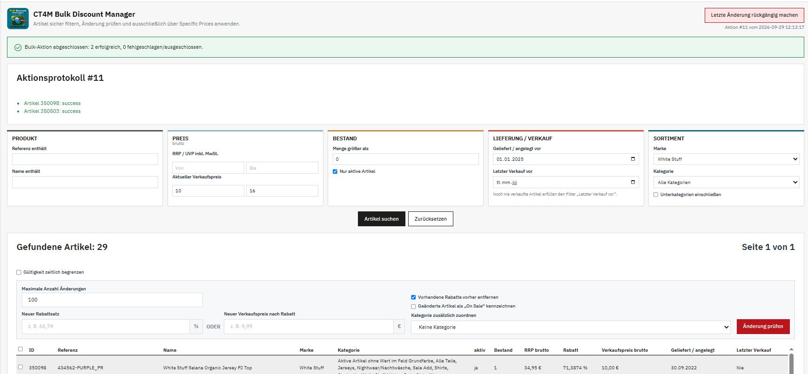The height and width of the screenshot is (374, 808).
Task: Click Letzte Änderung rückgängig machen button
Action: tap(754, 15)
